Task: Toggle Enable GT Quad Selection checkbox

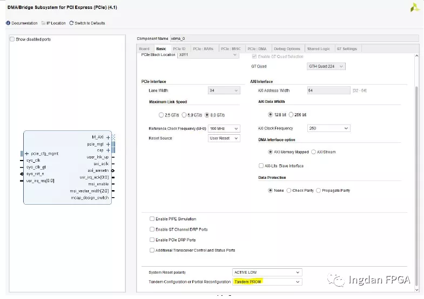Action: 254,57
